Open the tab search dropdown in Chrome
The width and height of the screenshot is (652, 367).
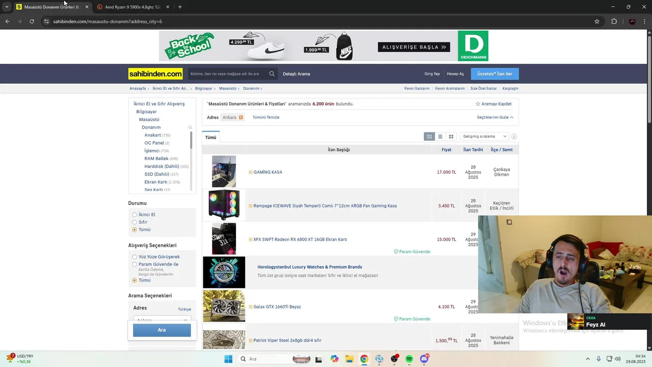(x=6, y=7)
